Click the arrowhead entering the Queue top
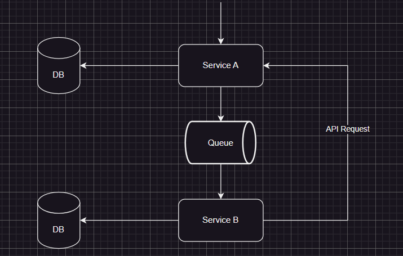 [x=221, y=118]
